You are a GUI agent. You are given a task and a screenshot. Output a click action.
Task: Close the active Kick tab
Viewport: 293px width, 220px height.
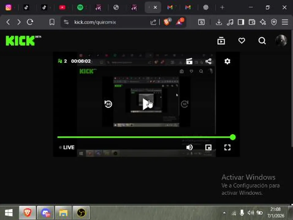point(155,7)
